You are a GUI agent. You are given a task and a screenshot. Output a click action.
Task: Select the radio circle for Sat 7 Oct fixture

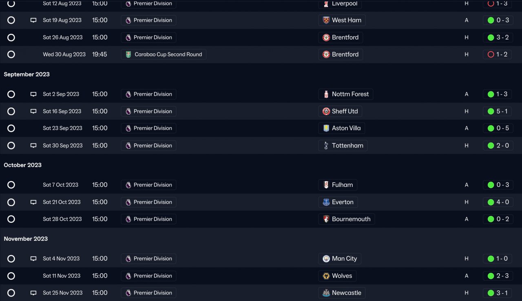11,185
